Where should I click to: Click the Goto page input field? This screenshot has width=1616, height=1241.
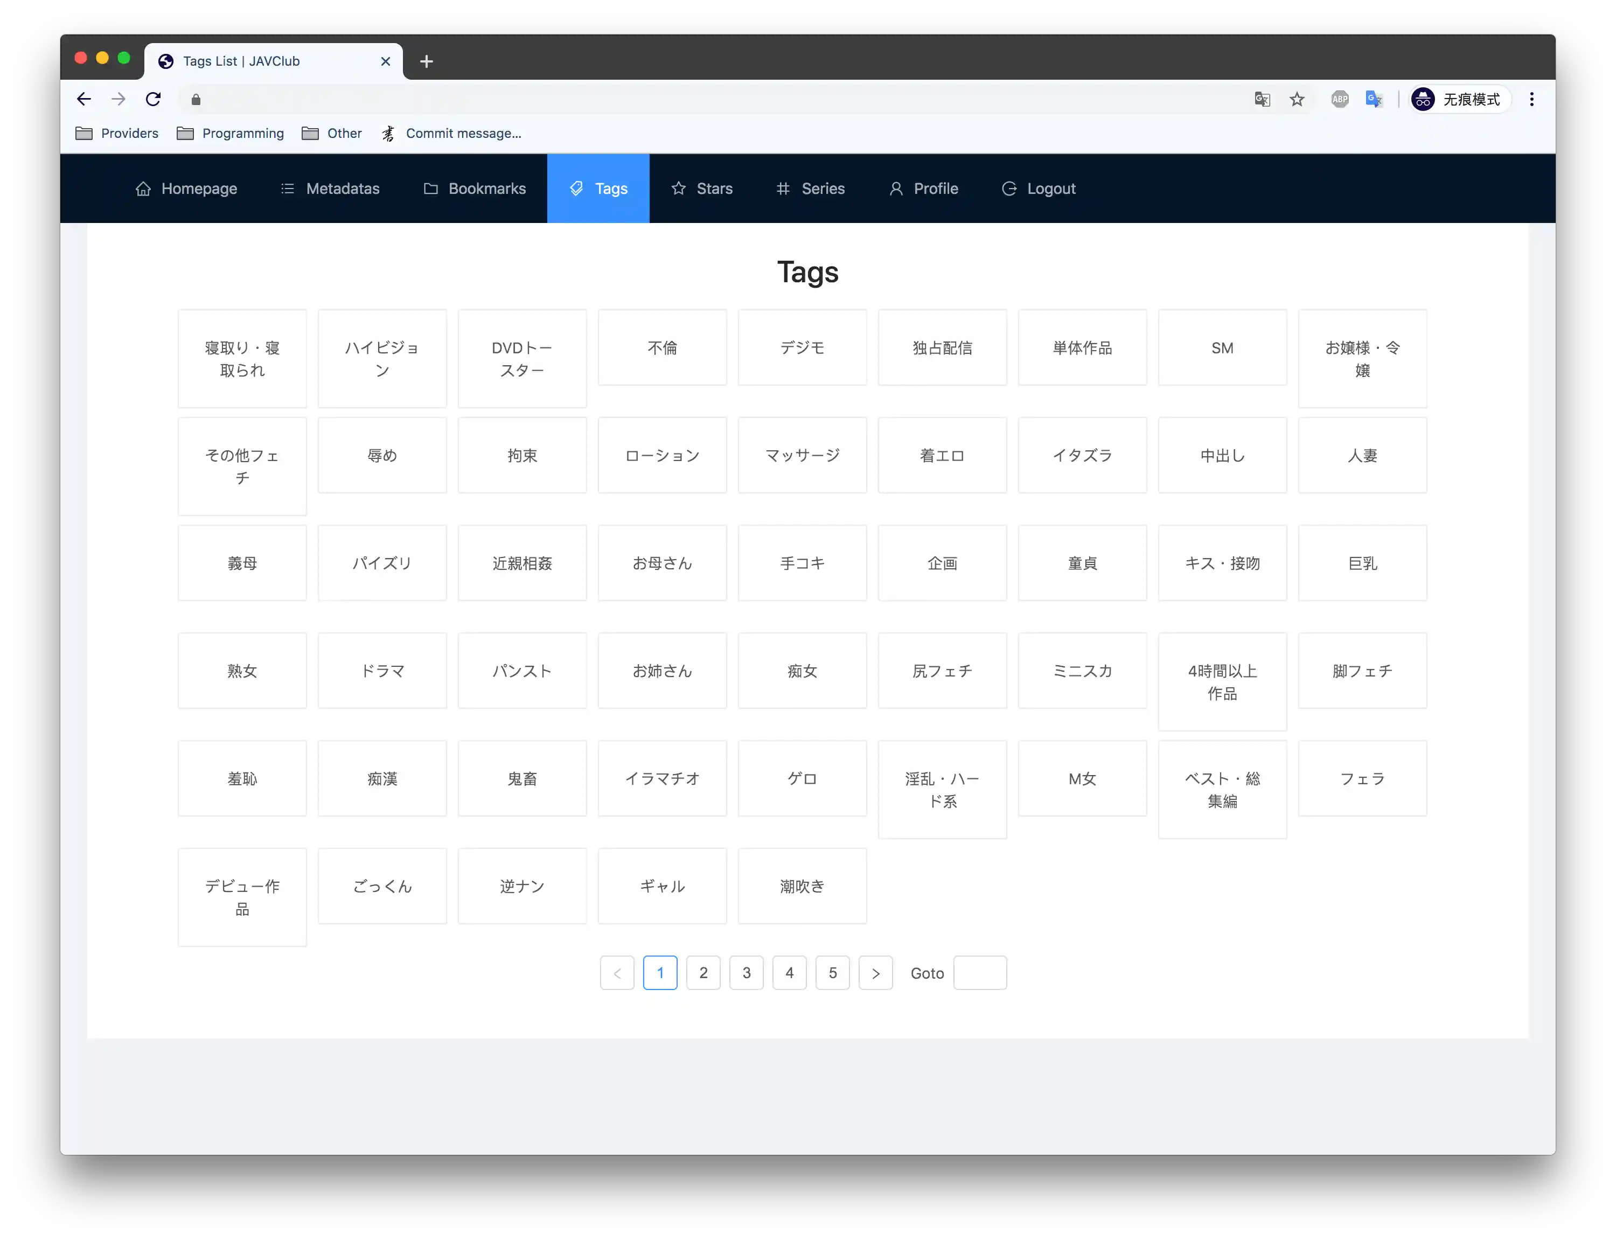[x=979, y=973]
